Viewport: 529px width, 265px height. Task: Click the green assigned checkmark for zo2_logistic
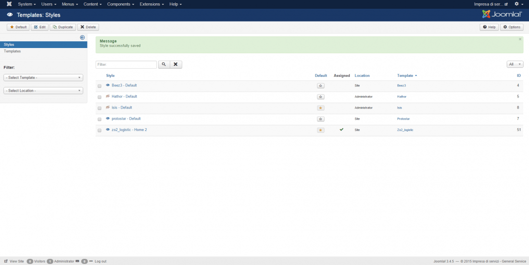tap(341, 129)
